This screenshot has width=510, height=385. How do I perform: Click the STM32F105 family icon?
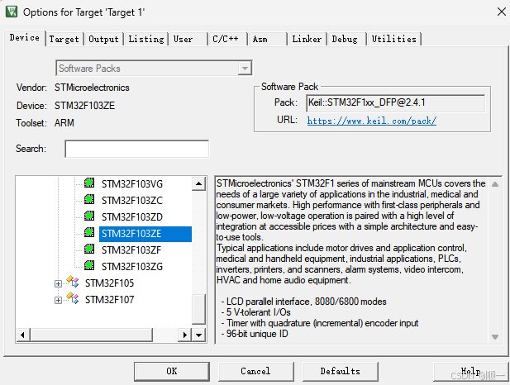click(73, 282)
